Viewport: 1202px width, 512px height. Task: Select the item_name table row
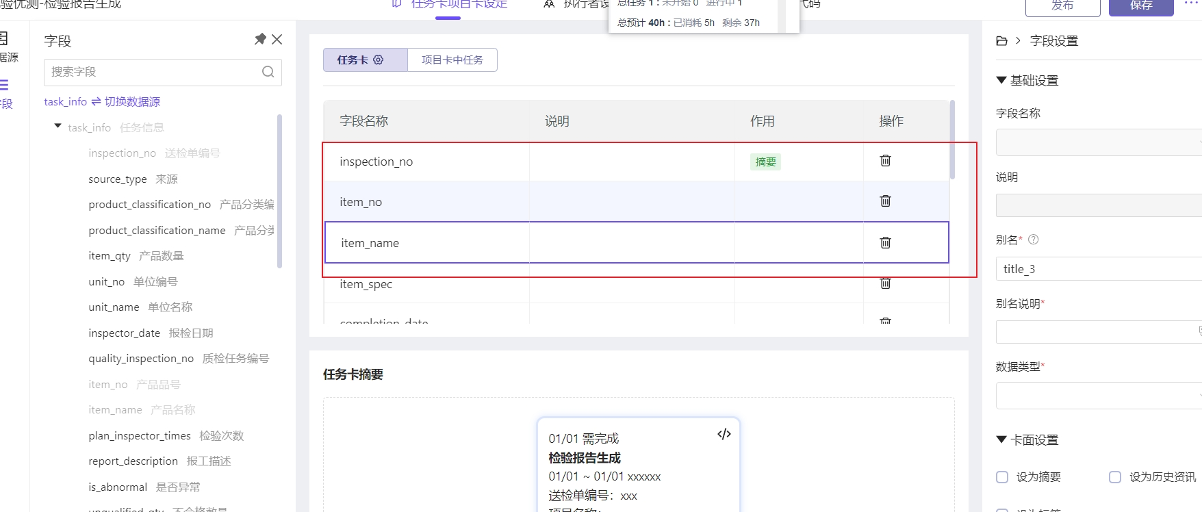[x=637, y=242]
